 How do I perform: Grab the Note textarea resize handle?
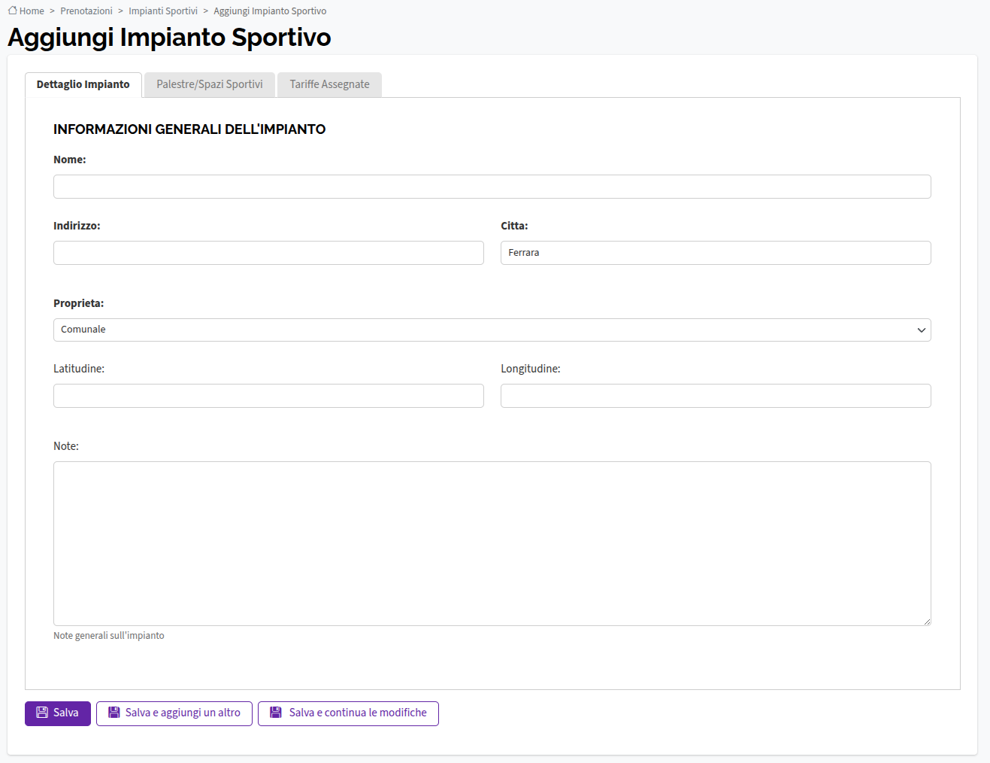tap(927, 622)
